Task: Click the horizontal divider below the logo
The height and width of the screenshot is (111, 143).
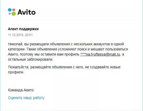Action: 71,20
